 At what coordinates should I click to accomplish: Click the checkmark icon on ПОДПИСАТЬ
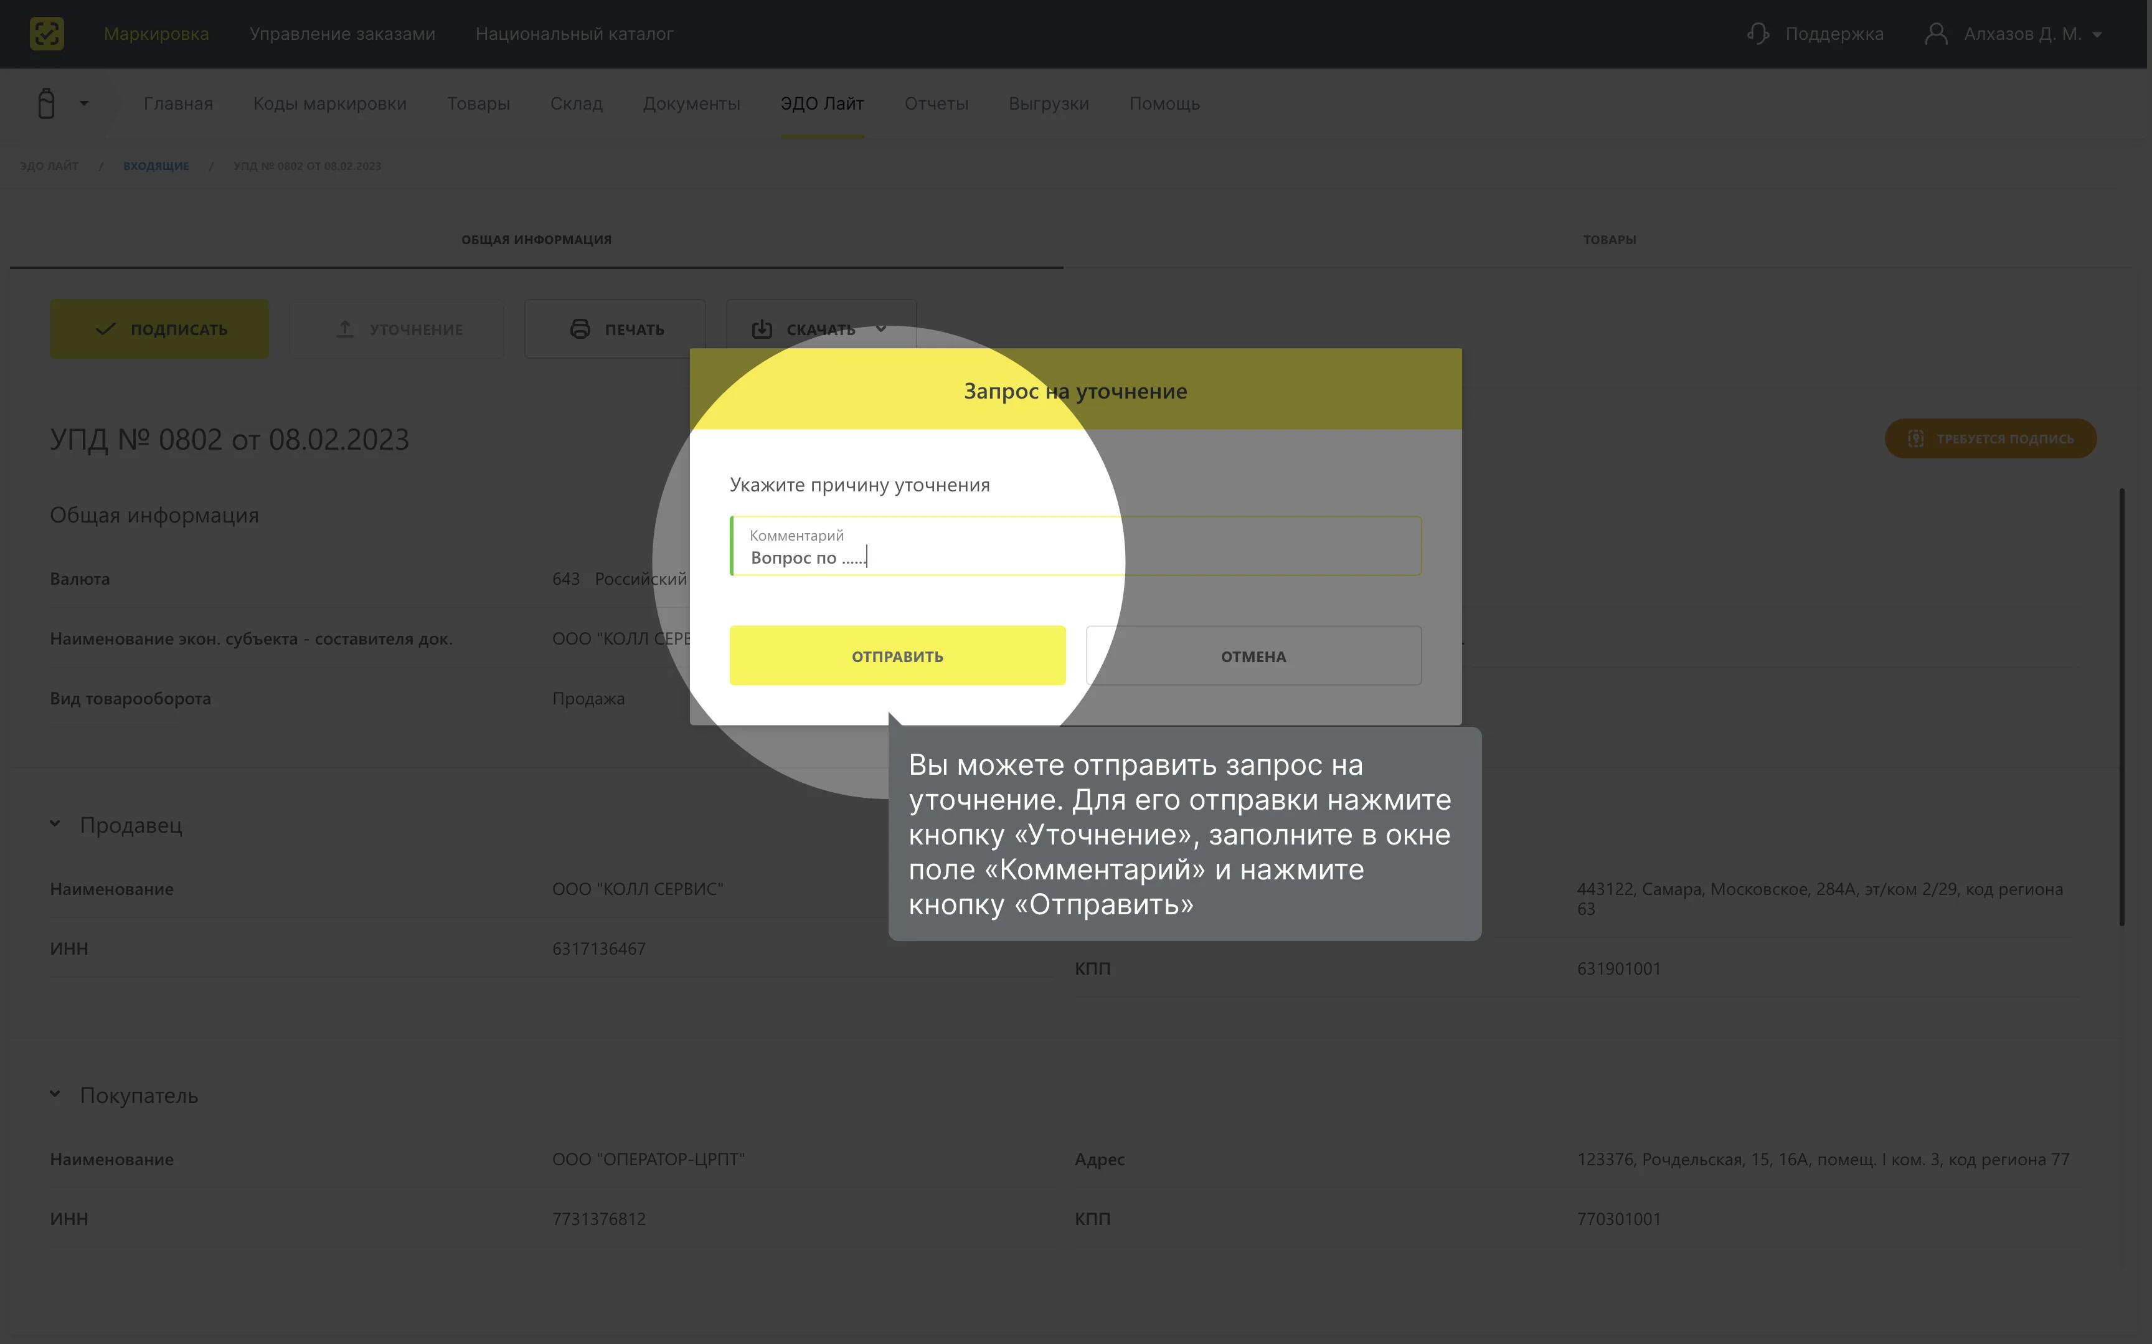click(105, 329)
